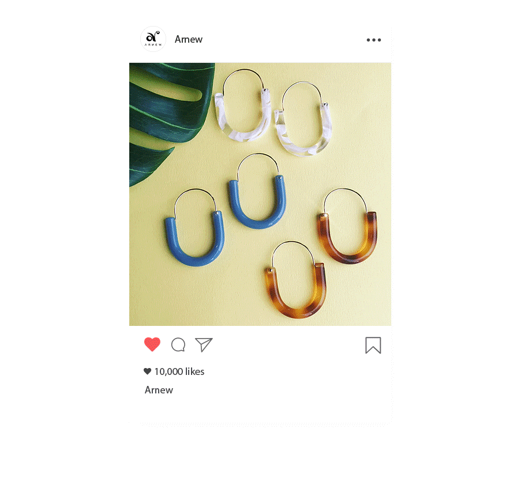Screen dimensions: 517x503
Task: Click the bottom tortoiseshell earring
Action: 295,280
